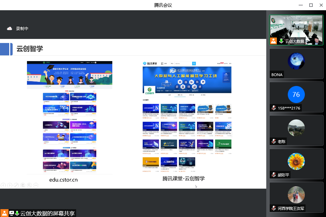Click green microphone icon on 云创大数据 tile
The image size is (326, 217).
281,41
